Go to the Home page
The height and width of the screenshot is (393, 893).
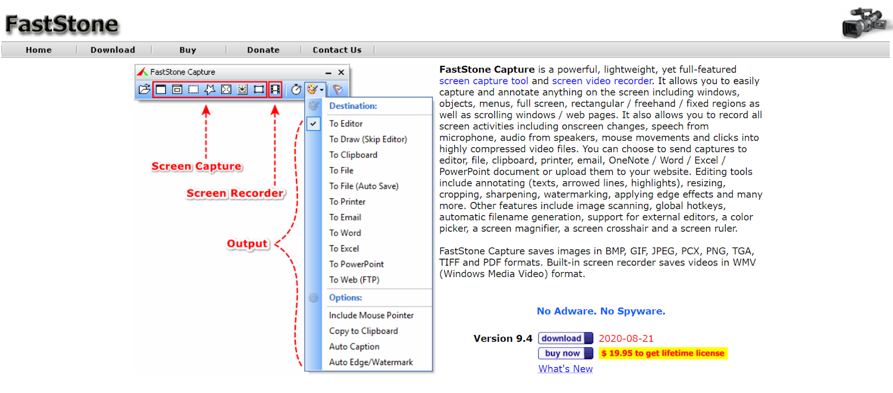pyautogui.click(x=39, y=50)
